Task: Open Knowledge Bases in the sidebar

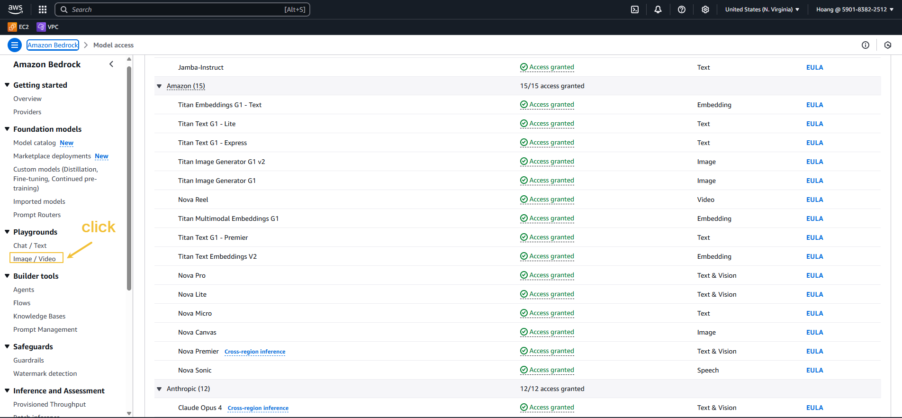Action: point(39,316)
